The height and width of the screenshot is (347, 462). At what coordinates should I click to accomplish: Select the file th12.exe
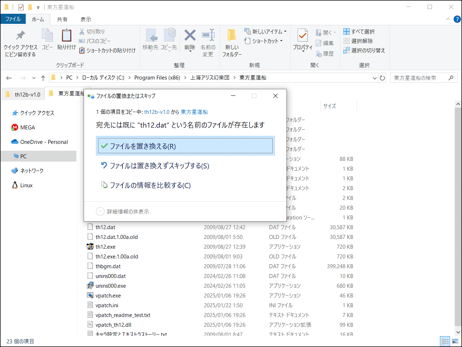(x=105, y=247)
